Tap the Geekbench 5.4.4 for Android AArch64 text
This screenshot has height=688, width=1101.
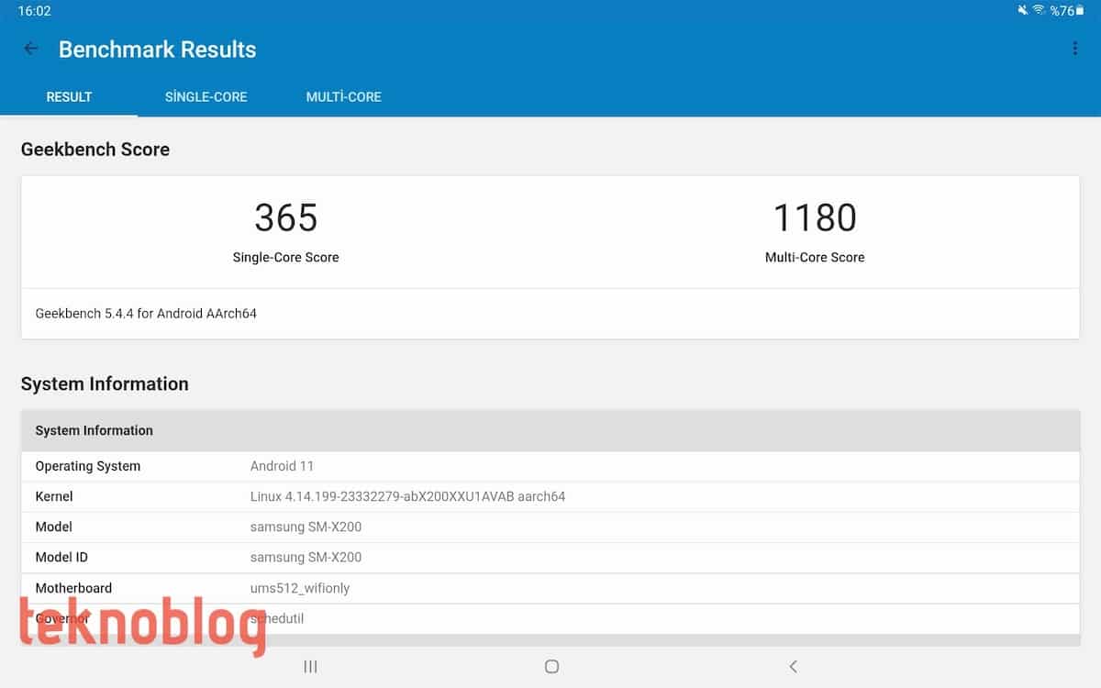click(x=146, y=314)
